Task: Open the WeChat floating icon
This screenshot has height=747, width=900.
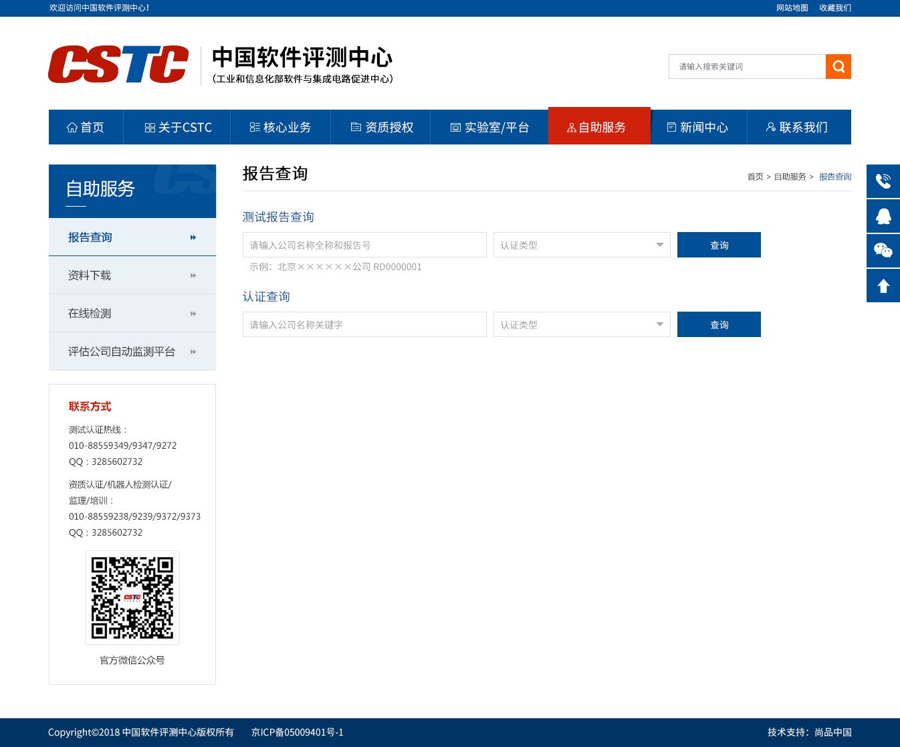Action: (x=883, y=251)
